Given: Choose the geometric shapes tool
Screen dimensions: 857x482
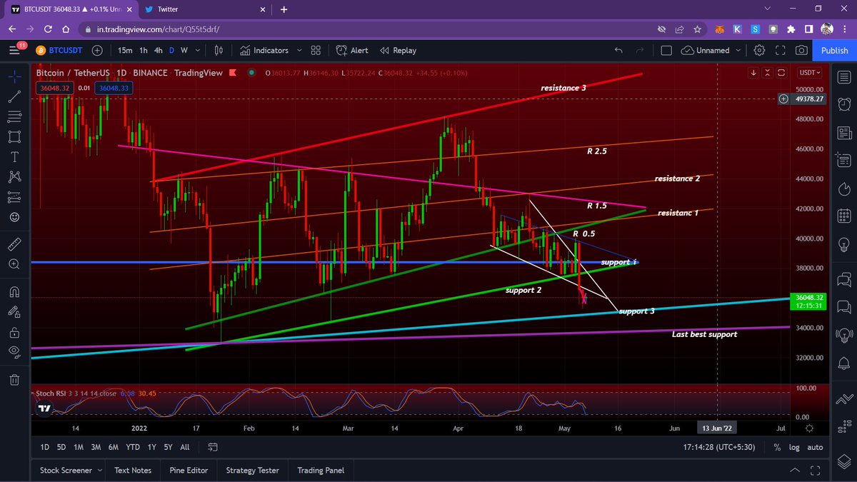Looking at the screenshot, I should 14,136.
